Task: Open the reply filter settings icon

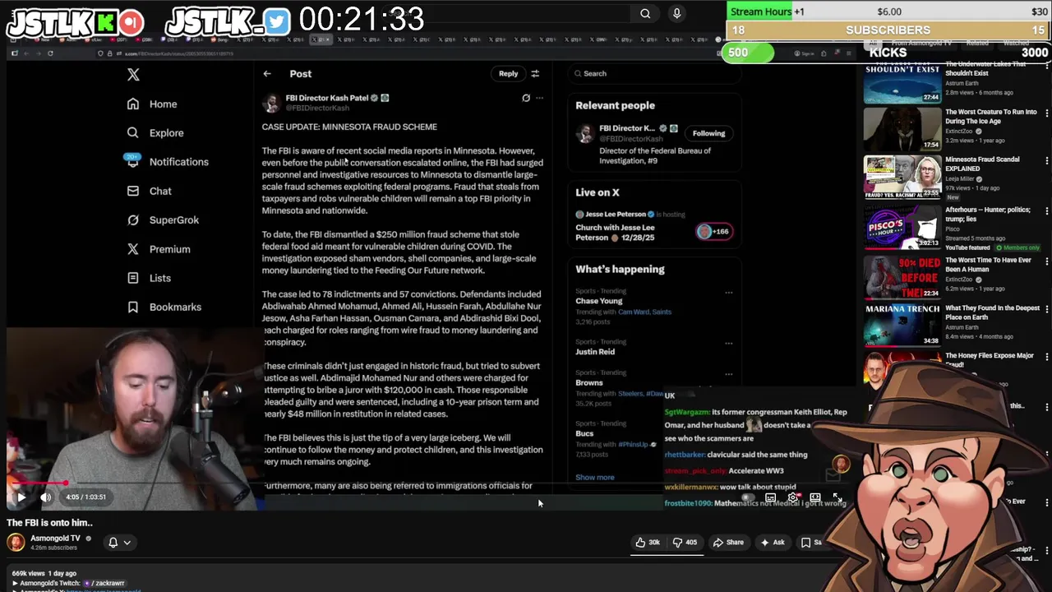Action: 535,74
